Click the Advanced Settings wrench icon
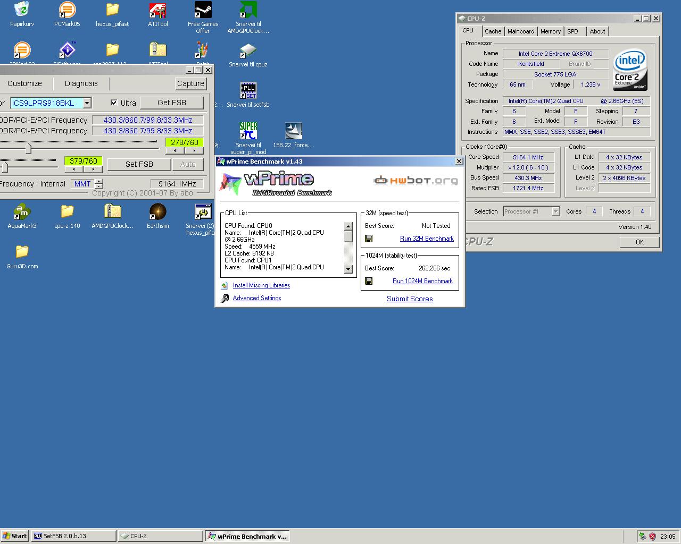 [x=225, y=299]
